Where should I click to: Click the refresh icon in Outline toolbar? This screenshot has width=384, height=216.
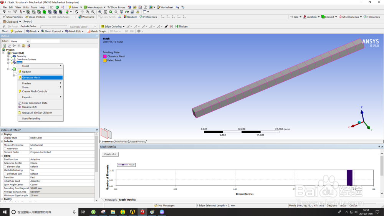coord(4,46)
